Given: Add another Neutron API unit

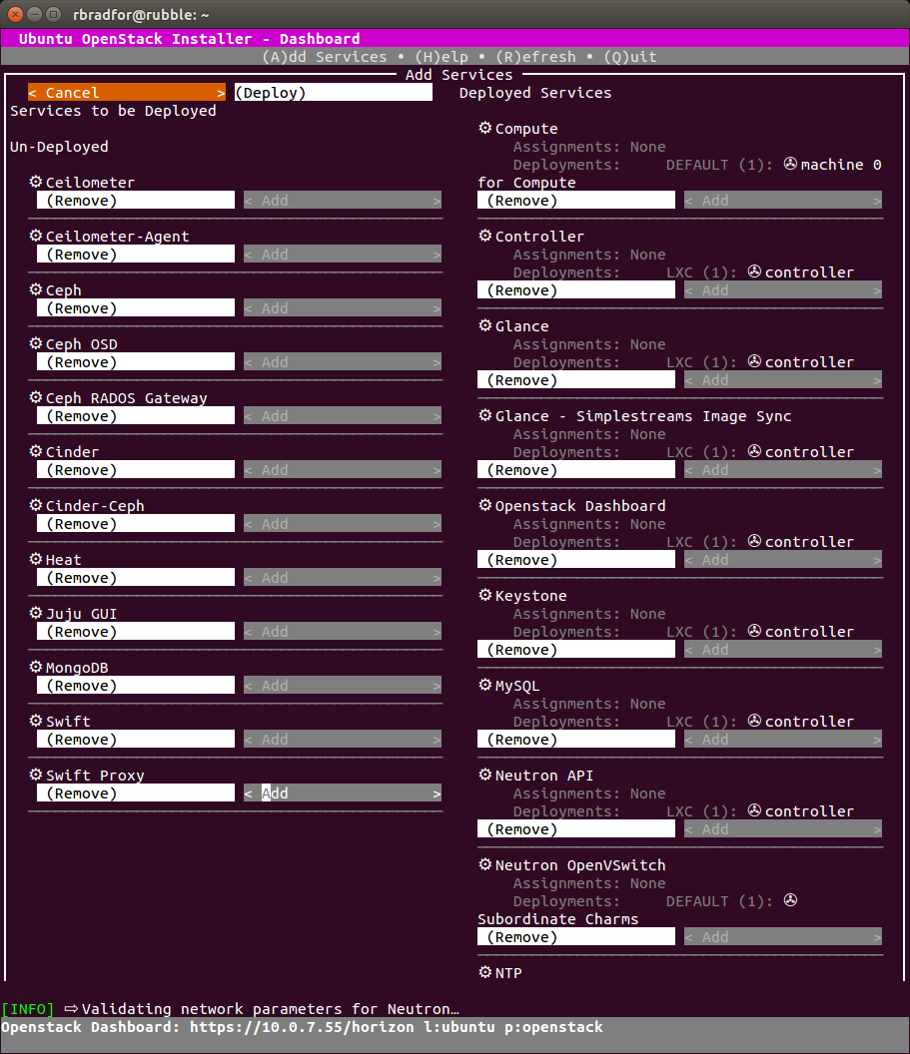Looking at the screenshot, I should click(x=783, y=829).
